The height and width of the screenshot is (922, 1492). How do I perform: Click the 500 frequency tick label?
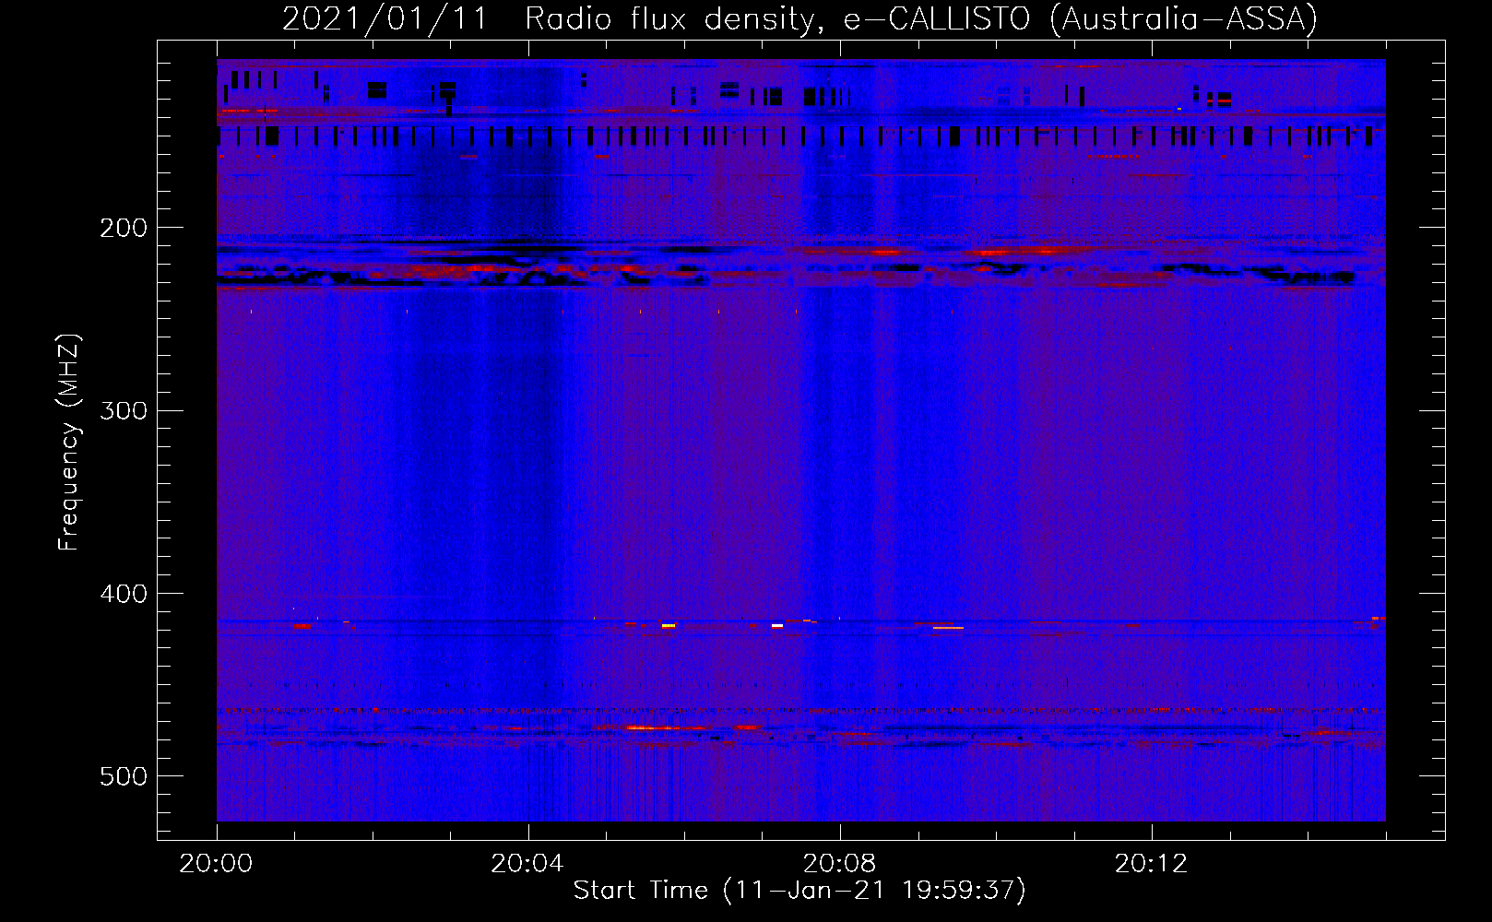[124, 776]
